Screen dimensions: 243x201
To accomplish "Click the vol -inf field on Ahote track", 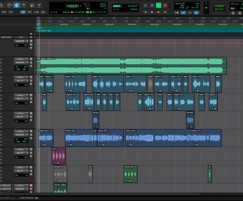I will 21,175.
